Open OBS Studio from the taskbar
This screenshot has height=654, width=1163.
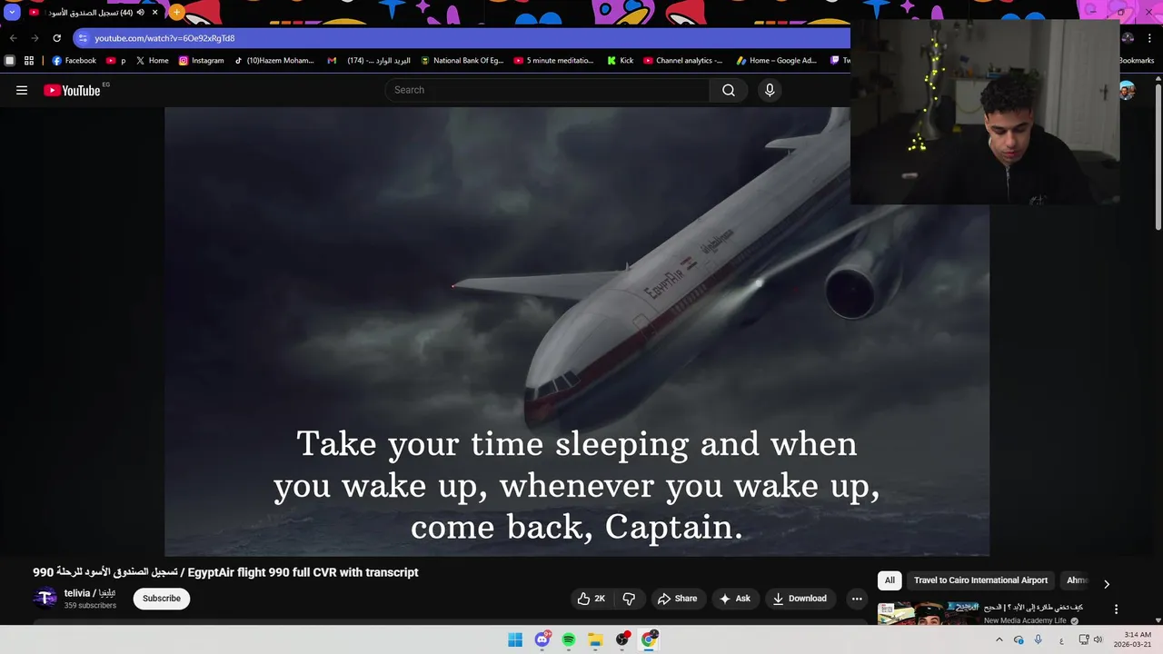[622, 639]
